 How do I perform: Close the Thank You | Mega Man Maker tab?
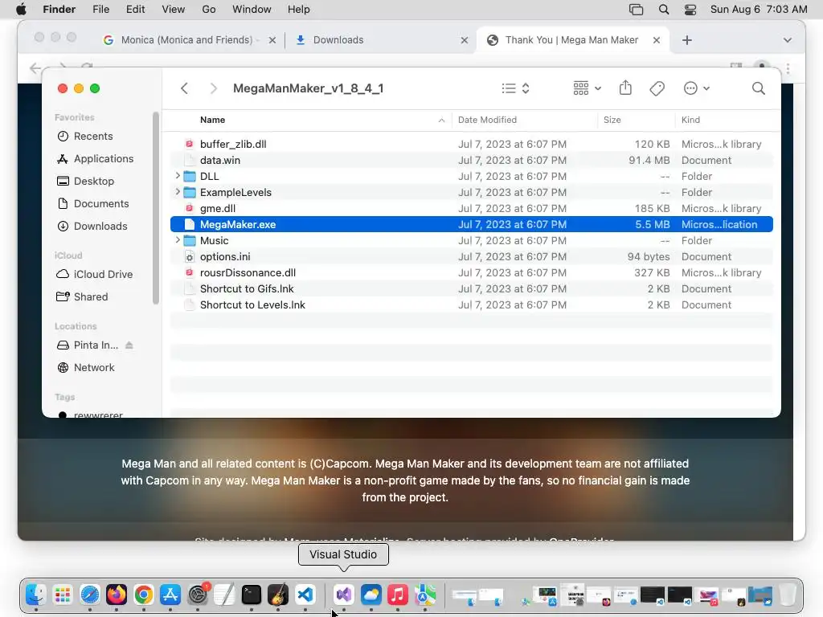(x=656, y=40)
